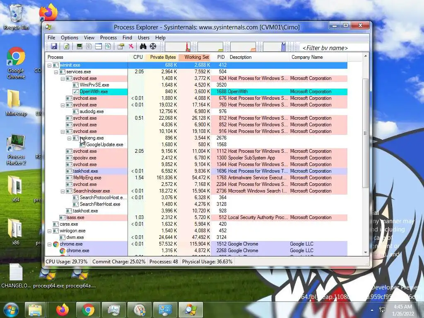Select Google Chrome desktop shortcut
Image resolution: width=424 pixels, height=318 pixels.
coord(16,63)
